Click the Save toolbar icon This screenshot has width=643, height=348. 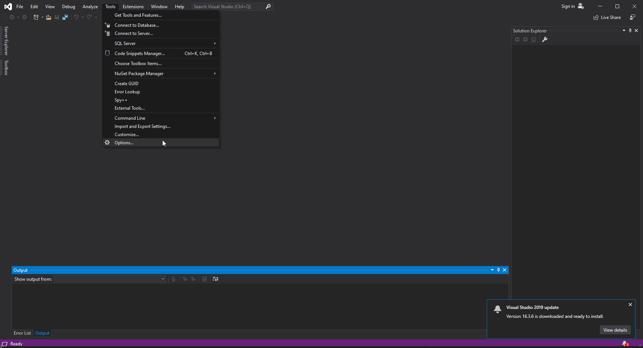[x=57, y=17]
